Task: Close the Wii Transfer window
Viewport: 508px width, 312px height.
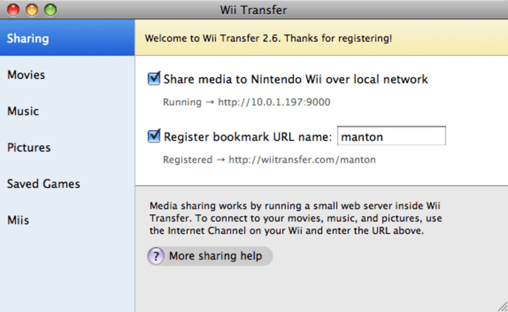Action: (x=13, y=9)
